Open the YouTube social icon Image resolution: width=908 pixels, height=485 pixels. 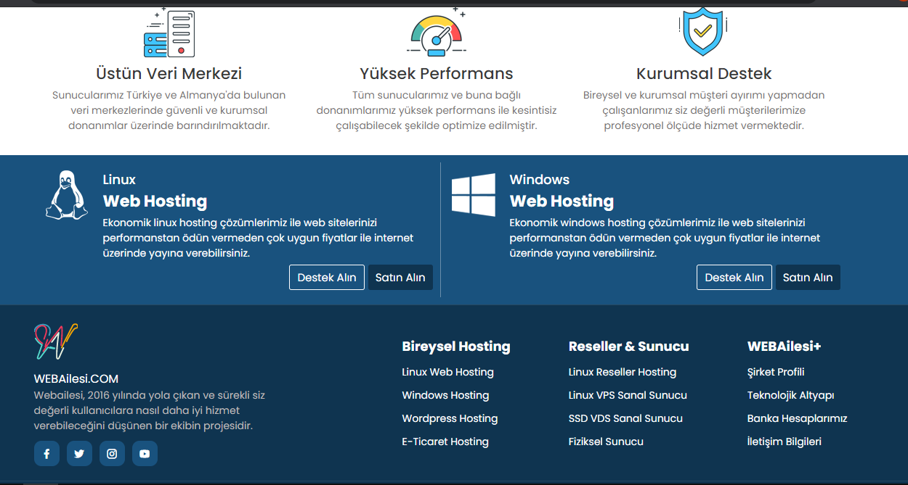(145, 454)
